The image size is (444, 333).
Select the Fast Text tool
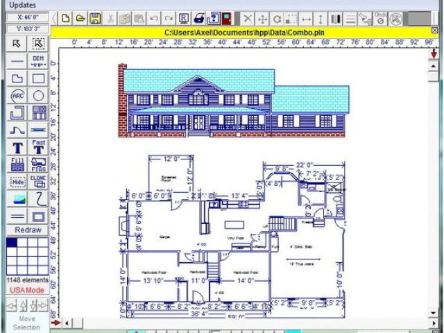38,147
